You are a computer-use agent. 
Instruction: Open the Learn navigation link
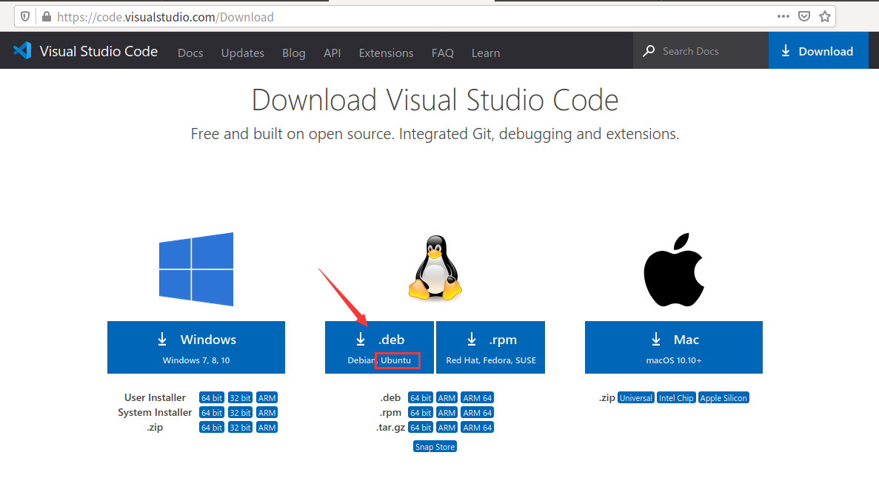tap(486, 53)
